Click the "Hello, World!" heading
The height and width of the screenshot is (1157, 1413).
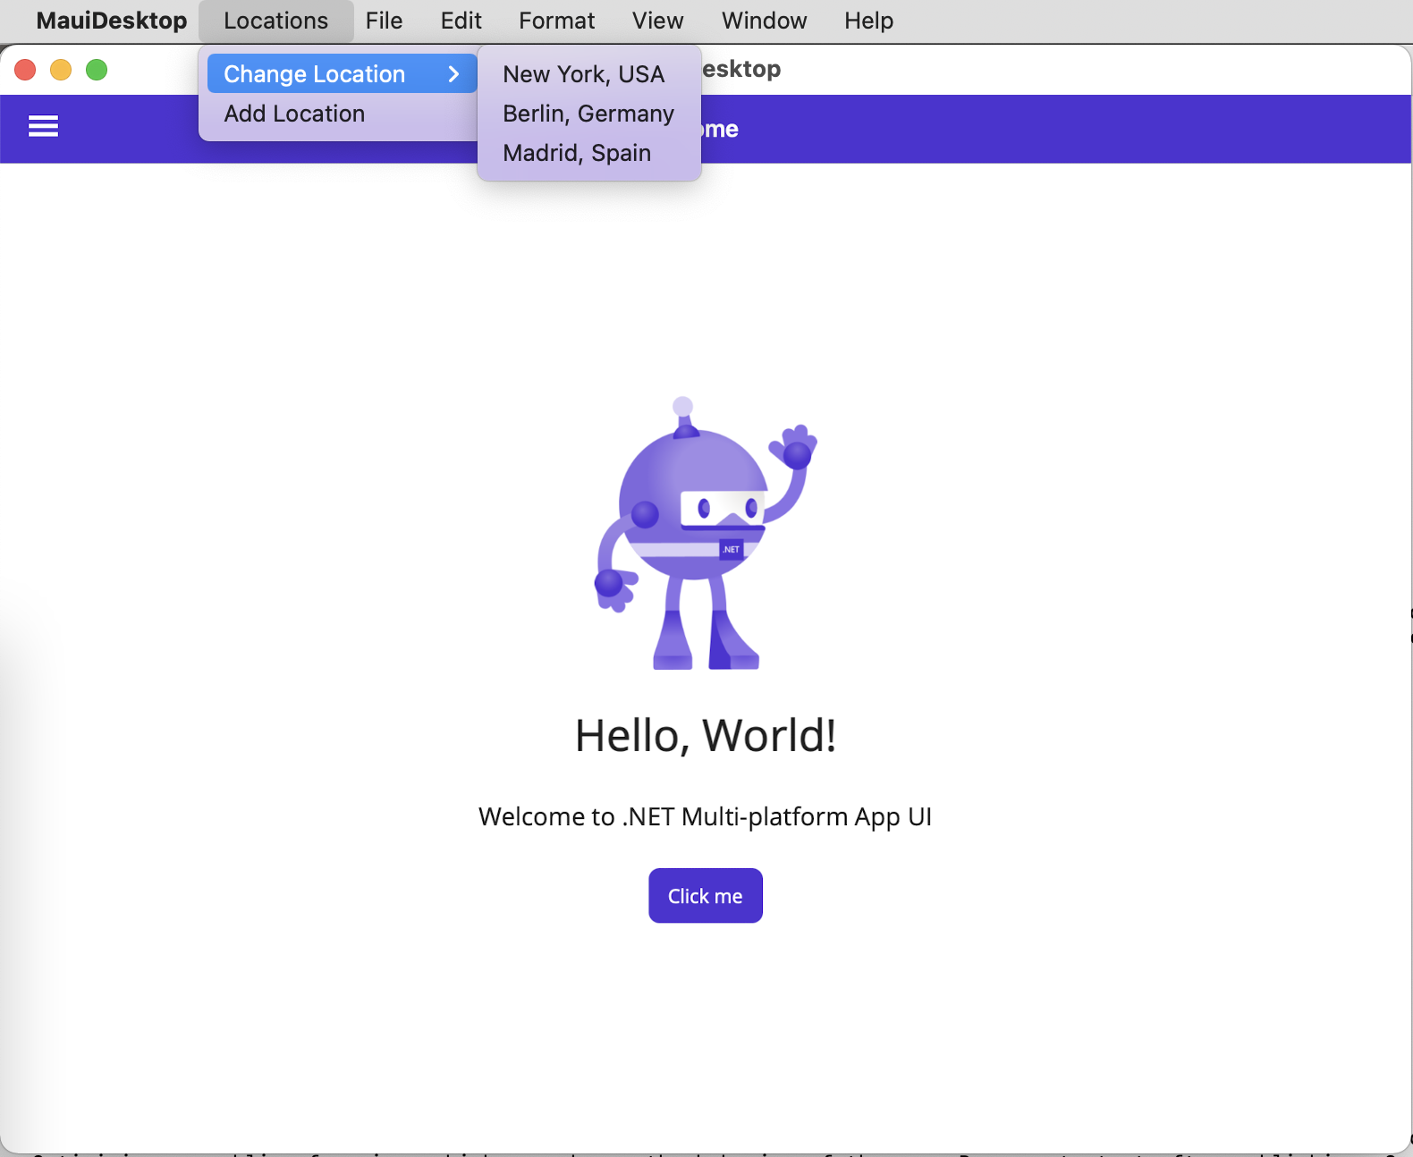706,736
